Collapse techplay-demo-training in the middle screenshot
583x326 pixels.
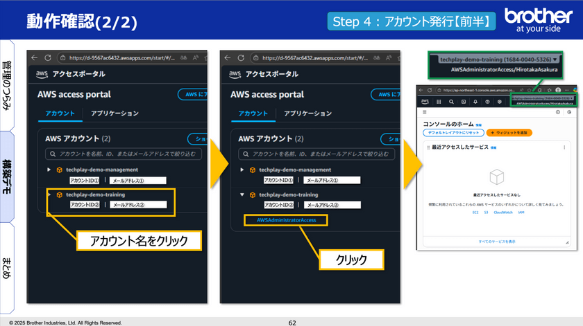click(242, 195)
